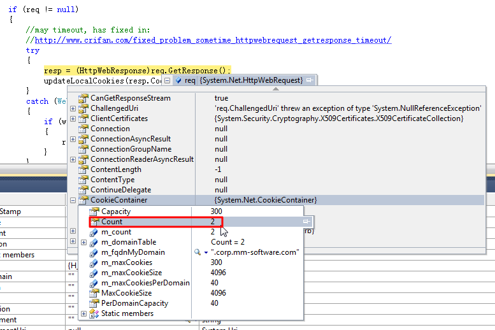This screenshot has height=330, width=495.
Task: Click the ContinueDelegate property icon
Action: tap(83, 190)
